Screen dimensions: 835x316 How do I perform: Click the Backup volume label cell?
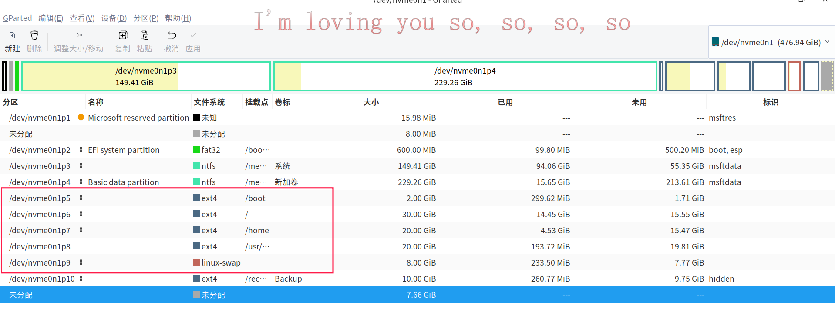288,279
